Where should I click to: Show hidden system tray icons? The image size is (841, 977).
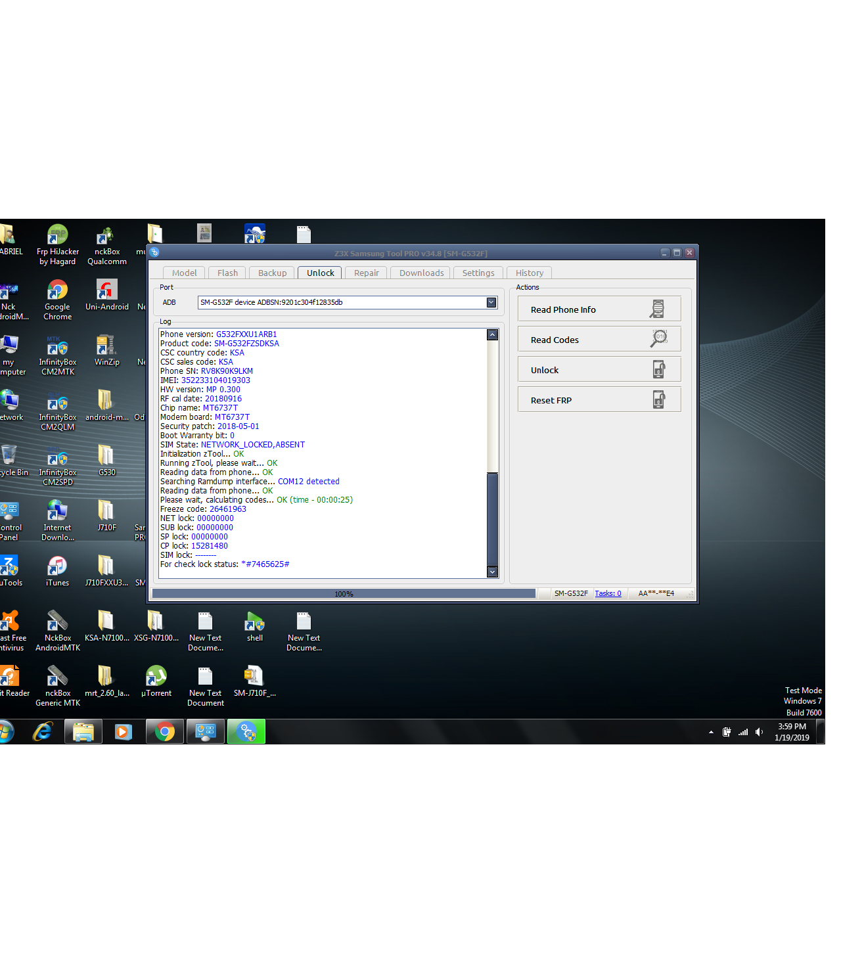[x=711, y=732]
